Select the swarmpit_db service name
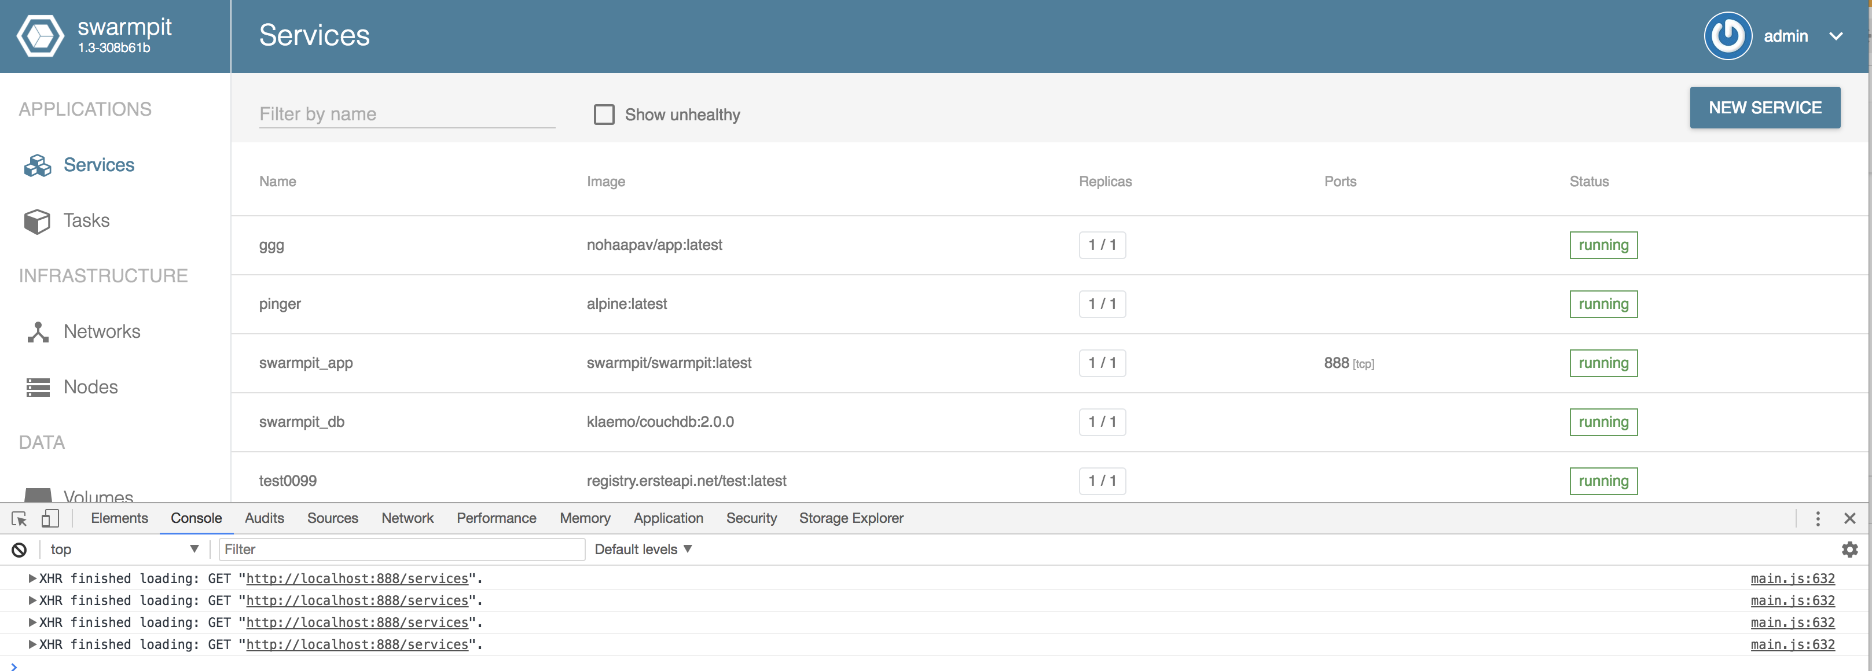 coord(302,422)
